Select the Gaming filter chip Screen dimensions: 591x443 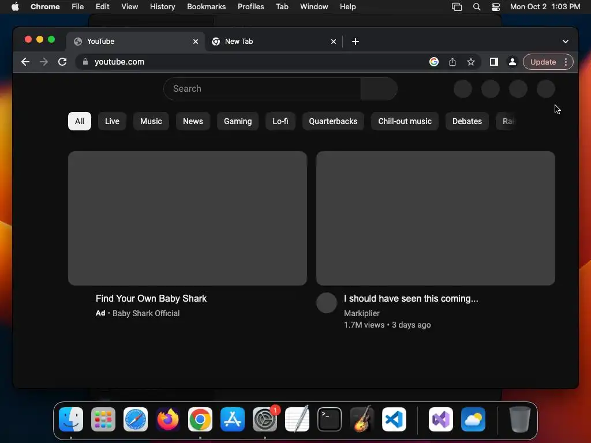point(238,121)
